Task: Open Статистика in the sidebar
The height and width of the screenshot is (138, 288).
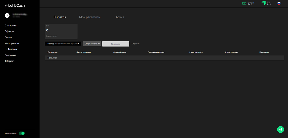Action: click(11, 26)
